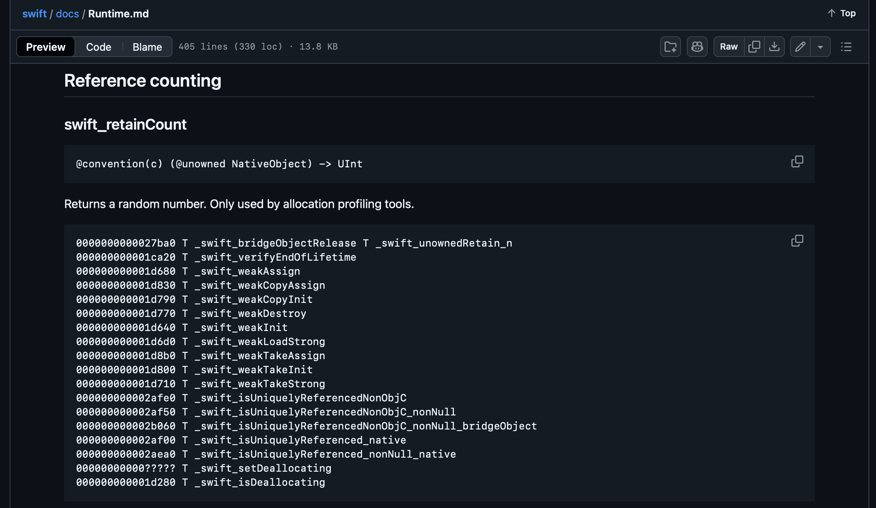876x508 pixels.
Task: Click the swift_retainCount subheading
Action: pos(125,124)
